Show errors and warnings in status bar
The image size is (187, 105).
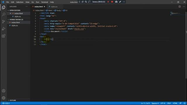coord(6,103)
